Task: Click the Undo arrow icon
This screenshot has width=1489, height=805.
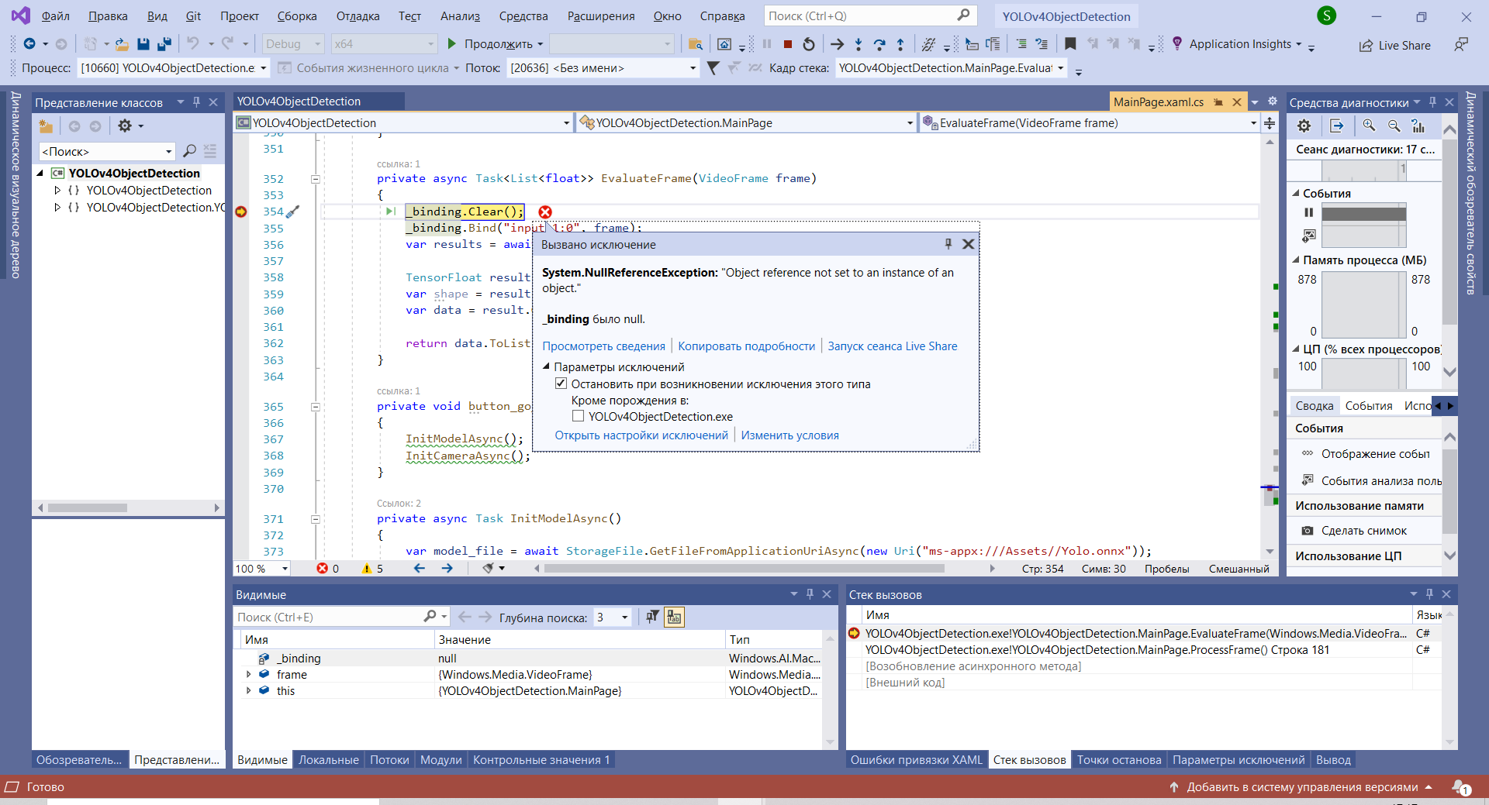Action: pos(193,43)
